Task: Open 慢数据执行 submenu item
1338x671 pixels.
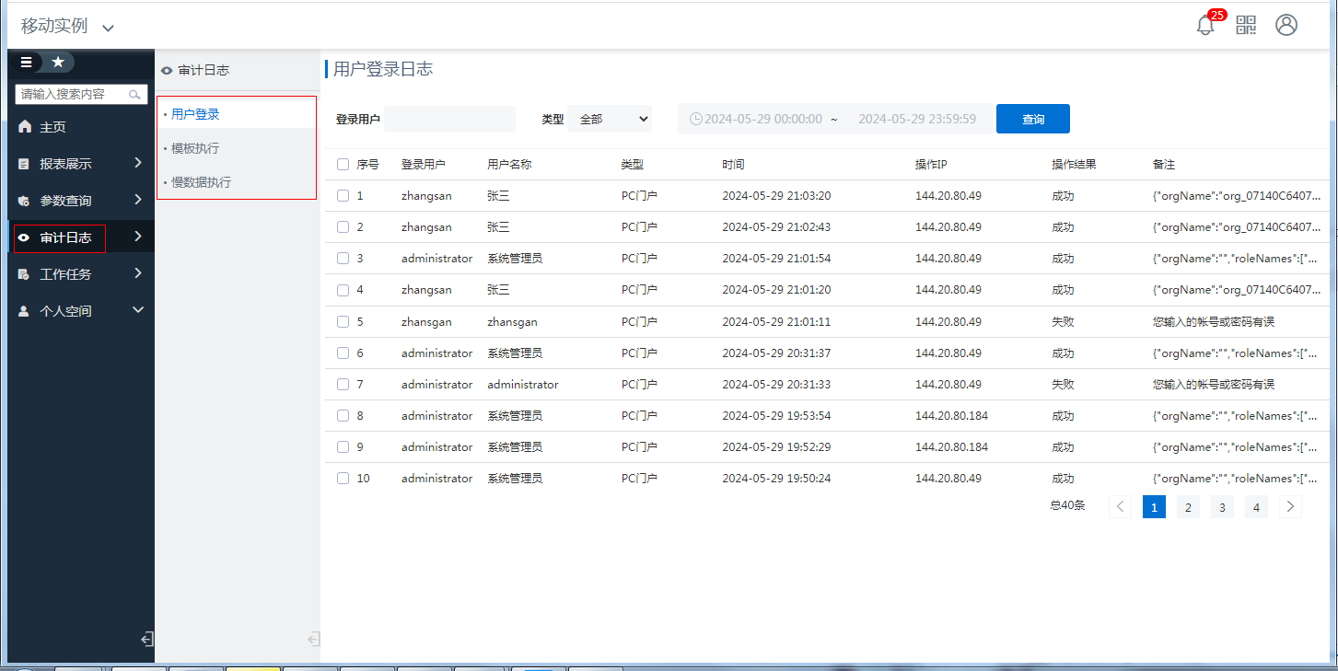Action: pos(201,182)
